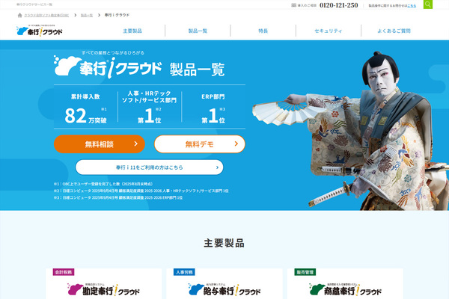The image size is (449, 299).
Task: Click the 主要製品 section heading
Action: [224, 243]
